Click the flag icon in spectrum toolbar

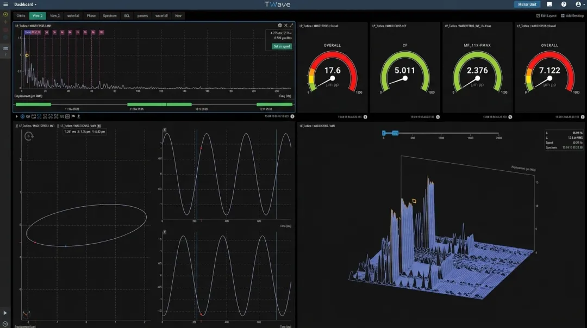[73, 116]
